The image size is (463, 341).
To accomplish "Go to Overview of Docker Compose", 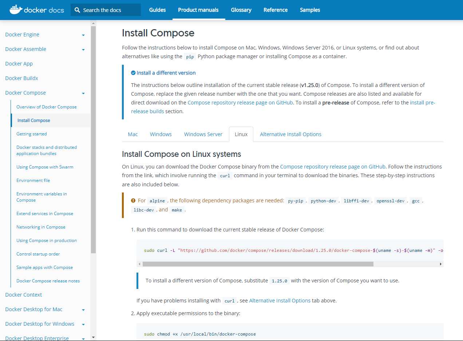I will [47, 107].
